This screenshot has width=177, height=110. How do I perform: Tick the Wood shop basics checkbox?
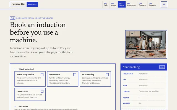pyautogui.click(x=42, y=75)
